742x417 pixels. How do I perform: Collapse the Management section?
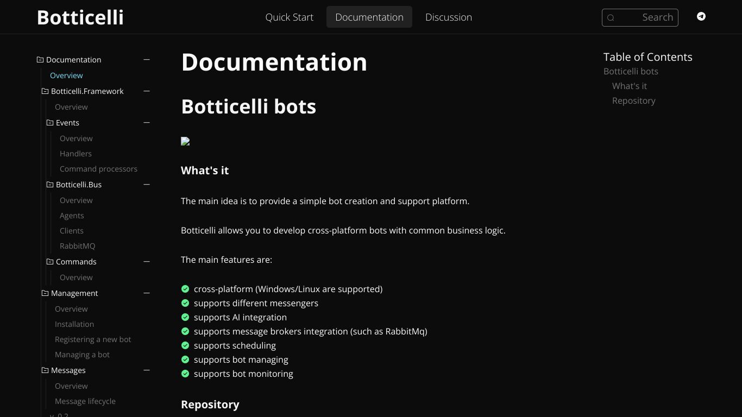pyautogui.click(x=147, y=293)
